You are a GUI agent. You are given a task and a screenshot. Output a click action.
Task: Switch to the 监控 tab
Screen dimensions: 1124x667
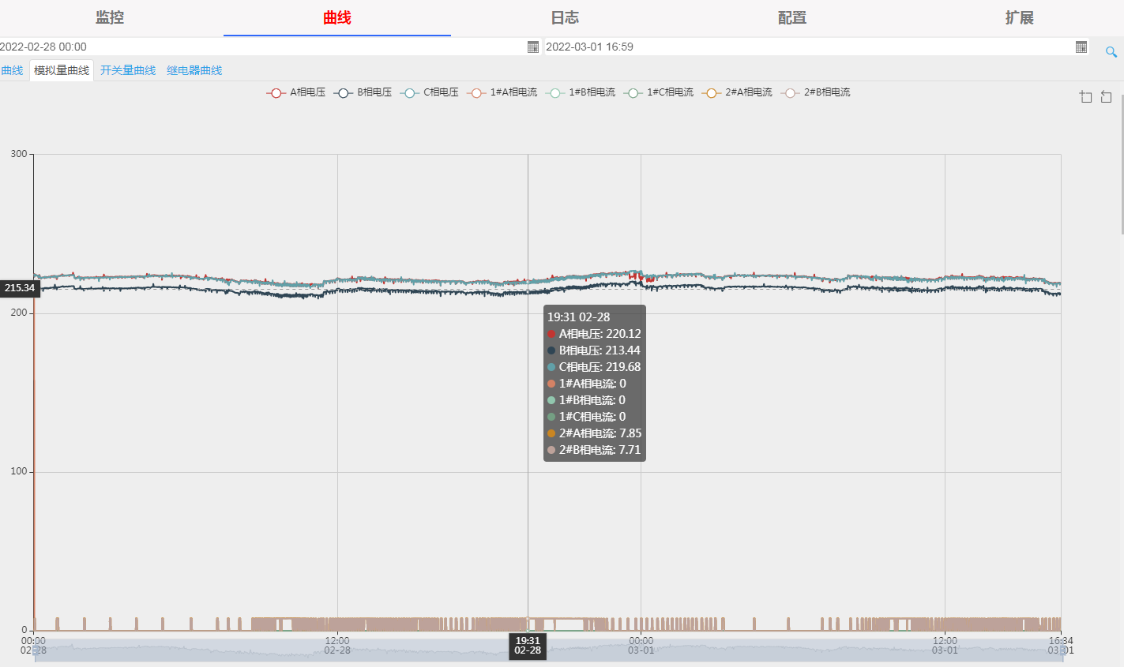(x=110, y=17)
